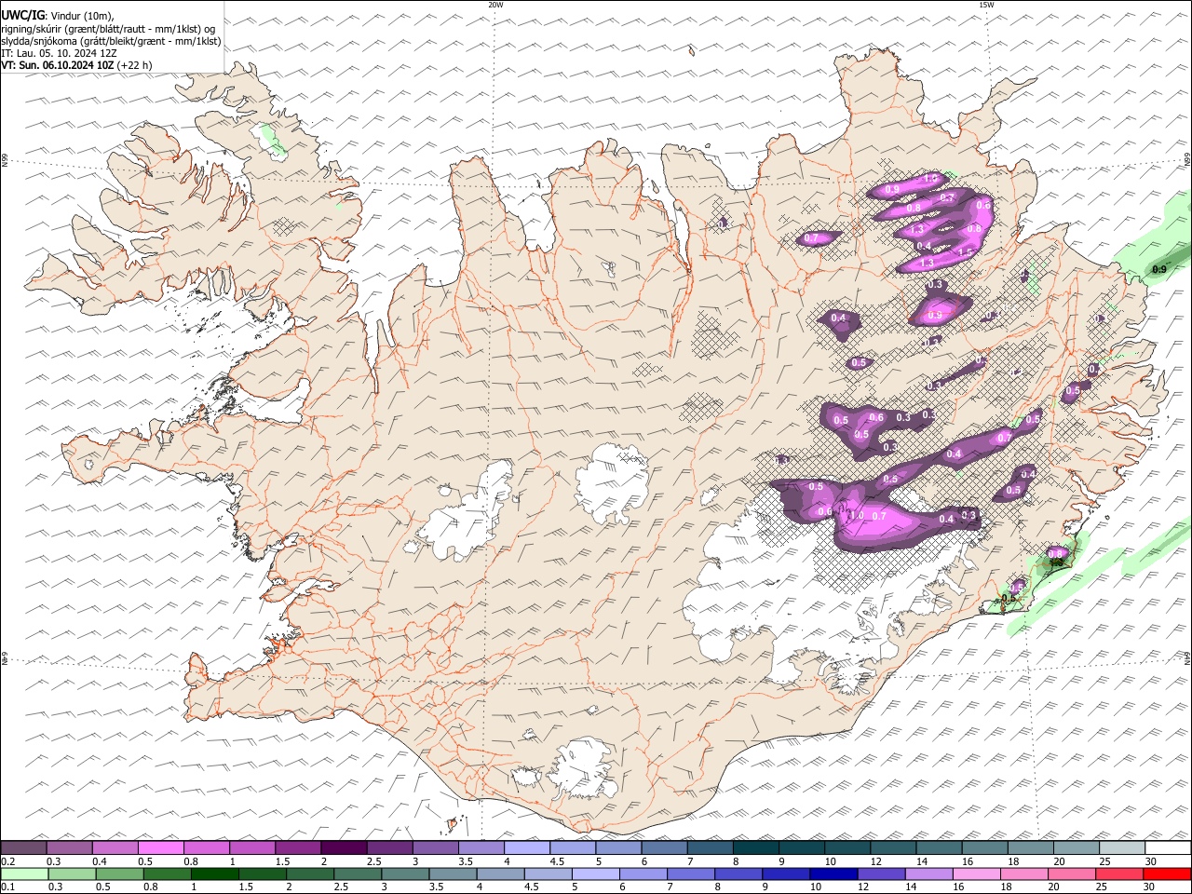Choose the 18 swatch in upper legend row
Viewport: 1192px width, 894px height.
[x=1029, y=847]
